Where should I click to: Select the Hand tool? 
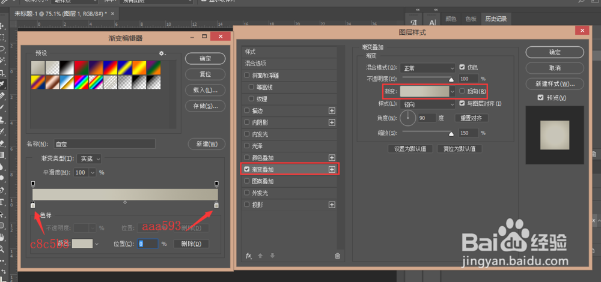point(2,237)
